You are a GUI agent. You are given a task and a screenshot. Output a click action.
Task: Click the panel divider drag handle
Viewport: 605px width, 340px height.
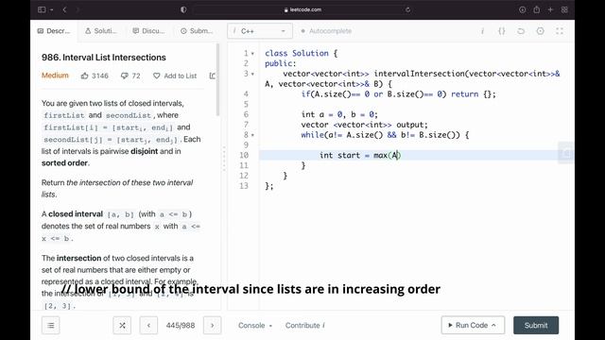[x=224, y=158]
